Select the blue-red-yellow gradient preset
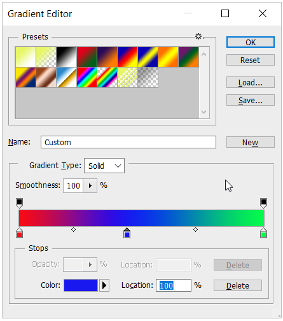This screenshot has height=321, width=283. pyautogui.click(x=128, y=57)
